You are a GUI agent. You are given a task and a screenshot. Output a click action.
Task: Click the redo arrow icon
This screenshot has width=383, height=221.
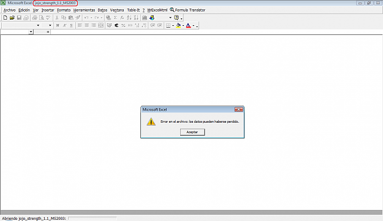[x=97, y=18]
